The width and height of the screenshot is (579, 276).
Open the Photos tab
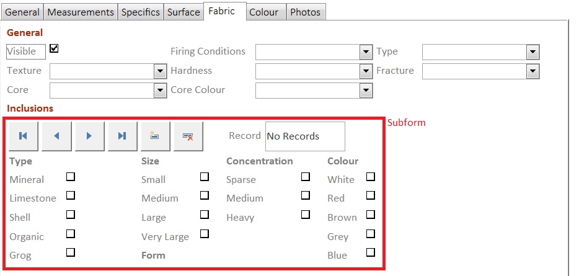pos(306,12)
